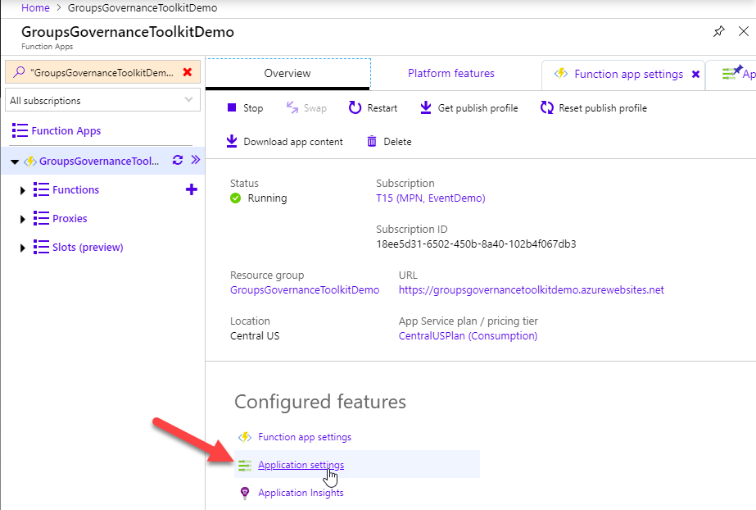Click the refresh icon beside GroupsGovernanceTool

(x=177, y=161)
